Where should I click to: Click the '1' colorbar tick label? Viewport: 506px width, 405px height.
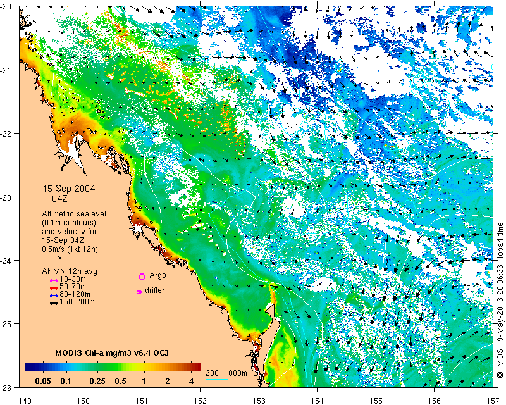144,382
